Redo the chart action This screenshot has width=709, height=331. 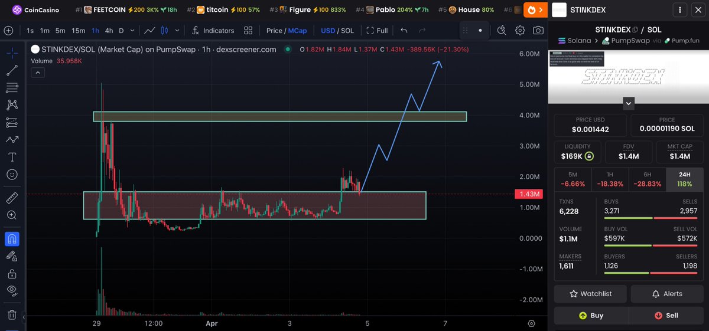(x=422, y=31)
